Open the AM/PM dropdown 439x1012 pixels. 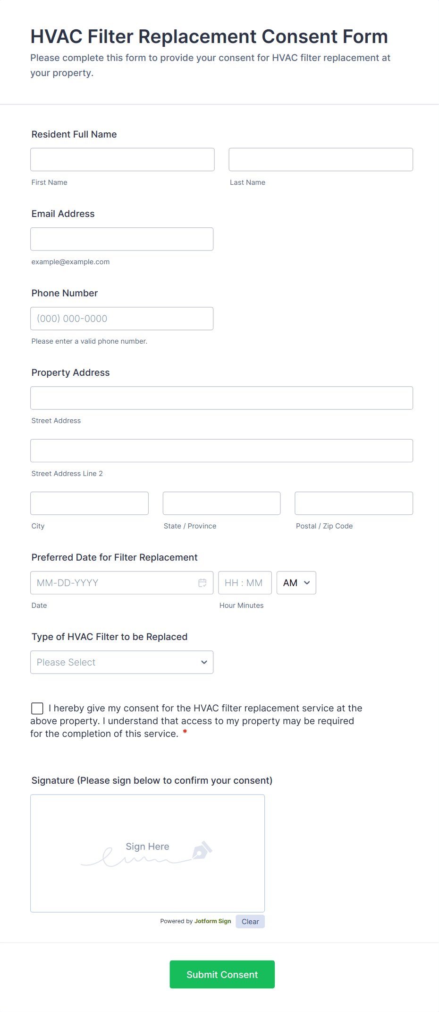click(x=296, y=583)
